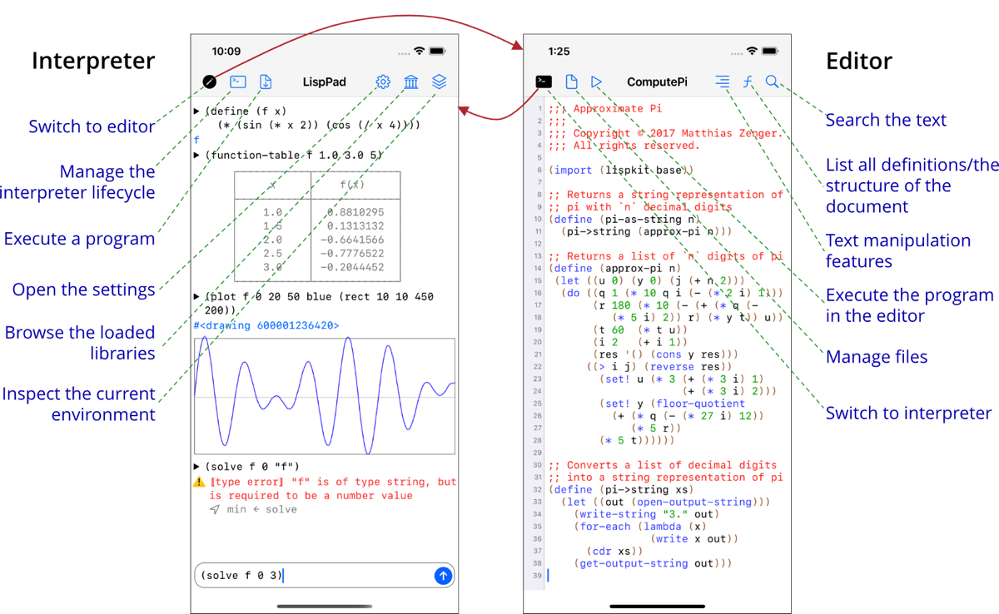This screenshot has width=999, height=614.
Task: Click the blue #<drawing 600001236420> result
Action: [x=266, y=325]
